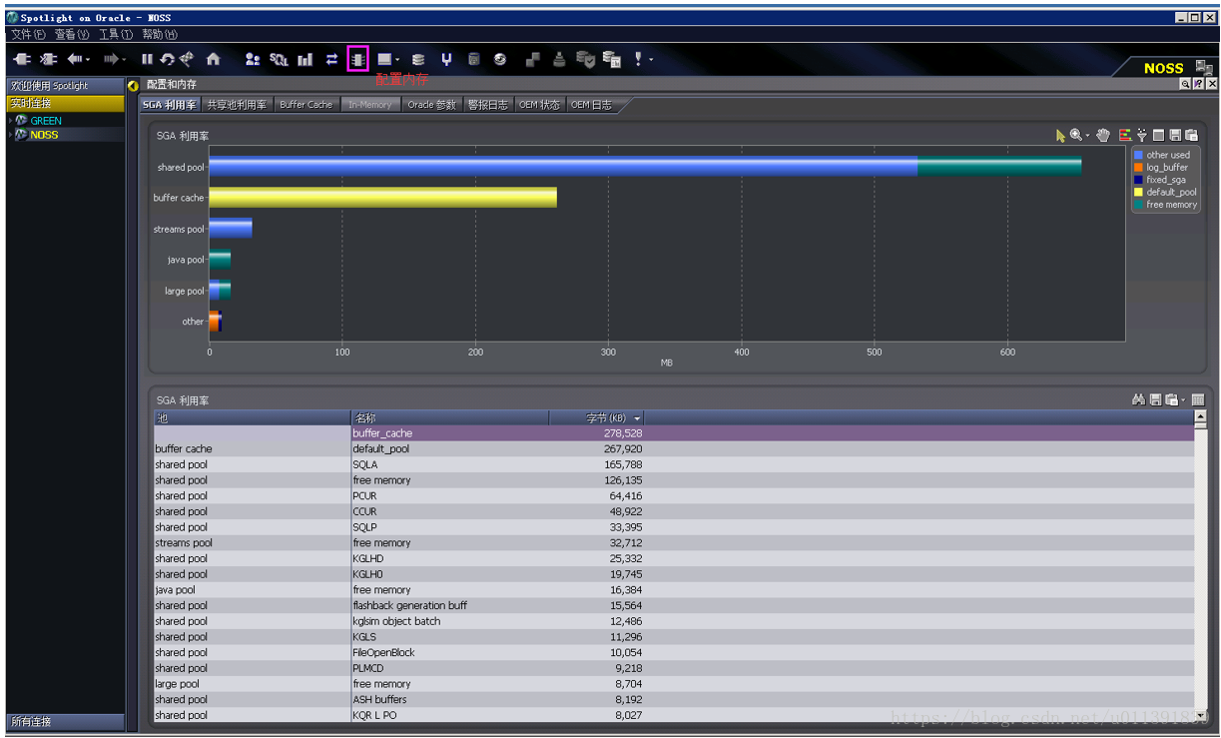Open the 查看(V) menu
Viewport: 1221px width, 738px height.
coord(72,34)
